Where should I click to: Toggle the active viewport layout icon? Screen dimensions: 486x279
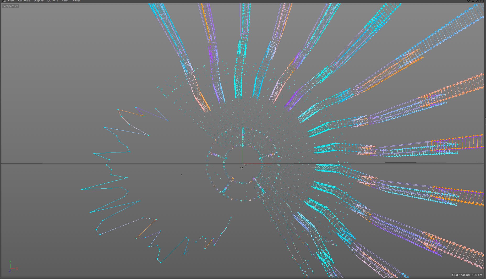482,1
